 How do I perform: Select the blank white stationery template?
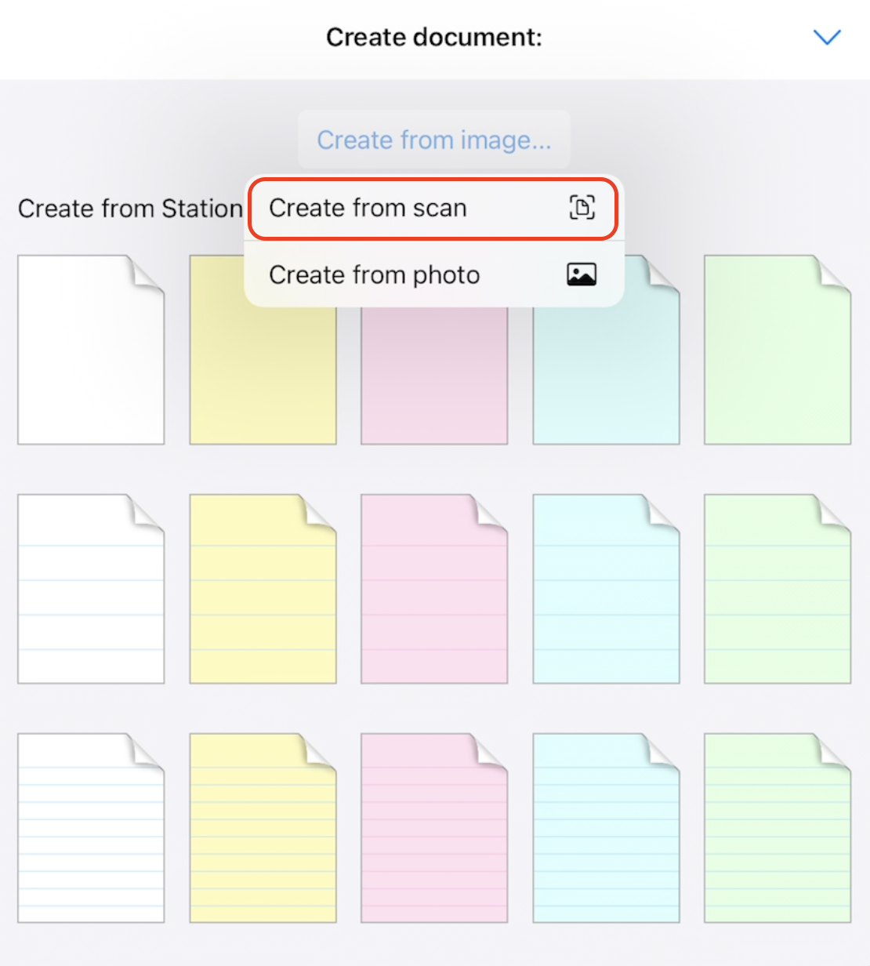(x=91, y=349)
